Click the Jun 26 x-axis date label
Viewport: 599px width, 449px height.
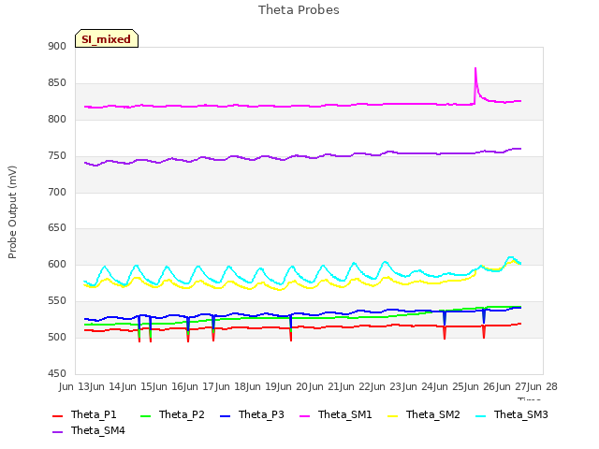coord(481,386)
